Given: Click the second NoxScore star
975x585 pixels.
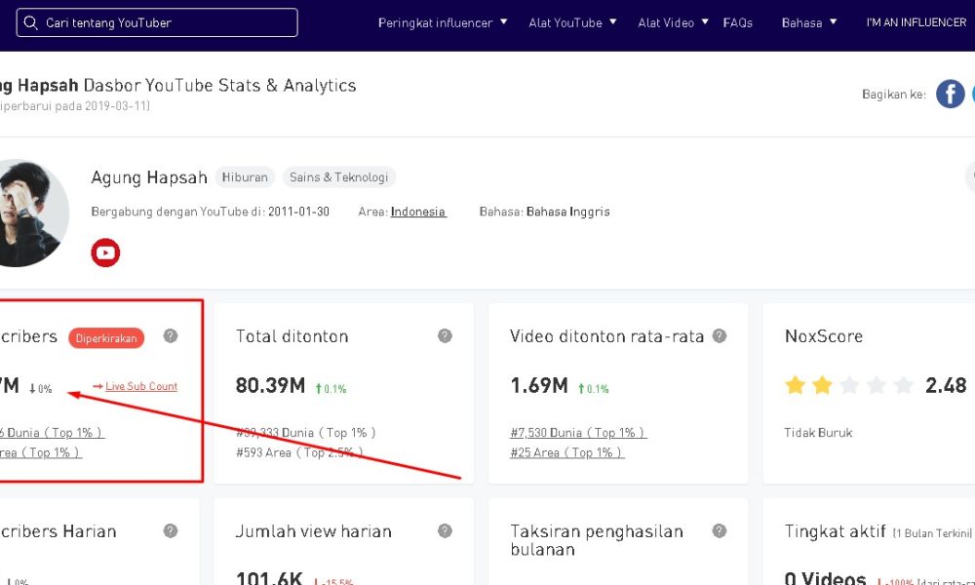Looking at the screenshot, I should [x=822, y=385].
